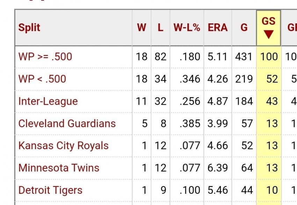Open the WP >= .500 split link
The image size is (297, 205).
[45, 57]
